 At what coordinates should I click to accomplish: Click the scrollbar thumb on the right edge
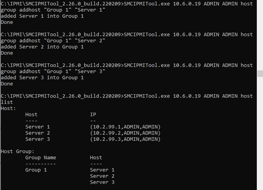pos(260,73)
